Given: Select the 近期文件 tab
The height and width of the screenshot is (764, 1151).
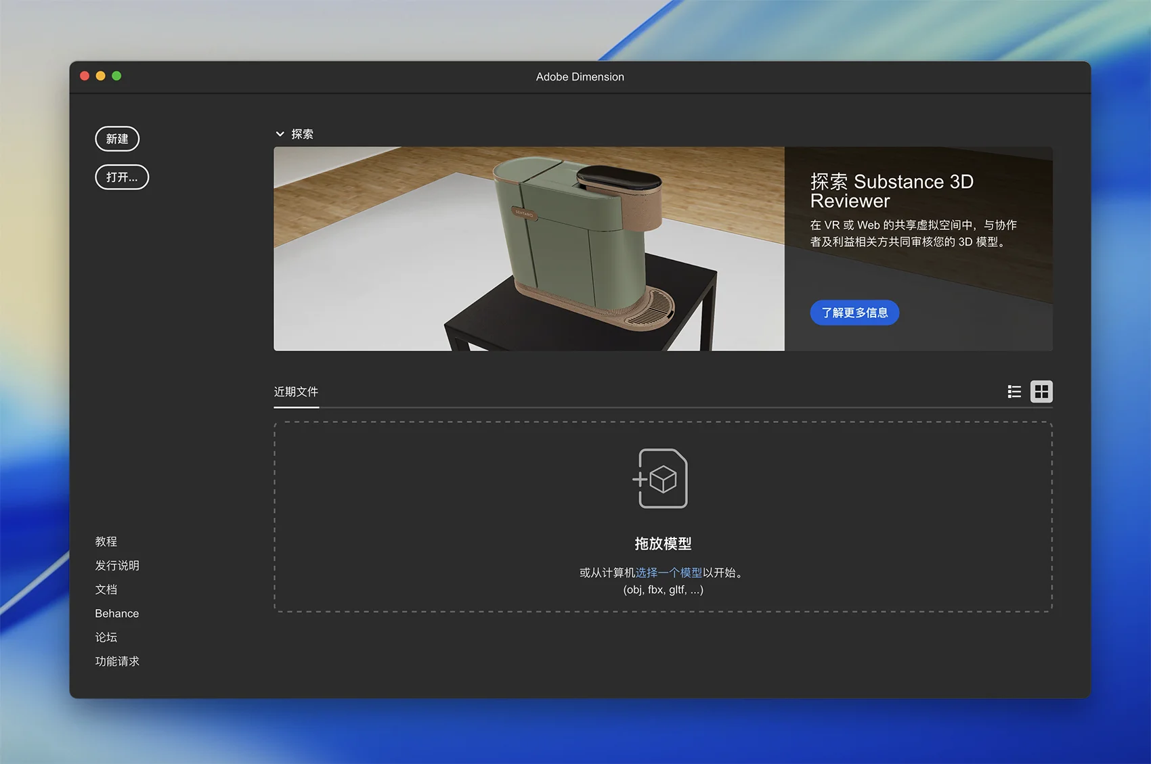Looking at the screenshot, I should coord(296,392).
